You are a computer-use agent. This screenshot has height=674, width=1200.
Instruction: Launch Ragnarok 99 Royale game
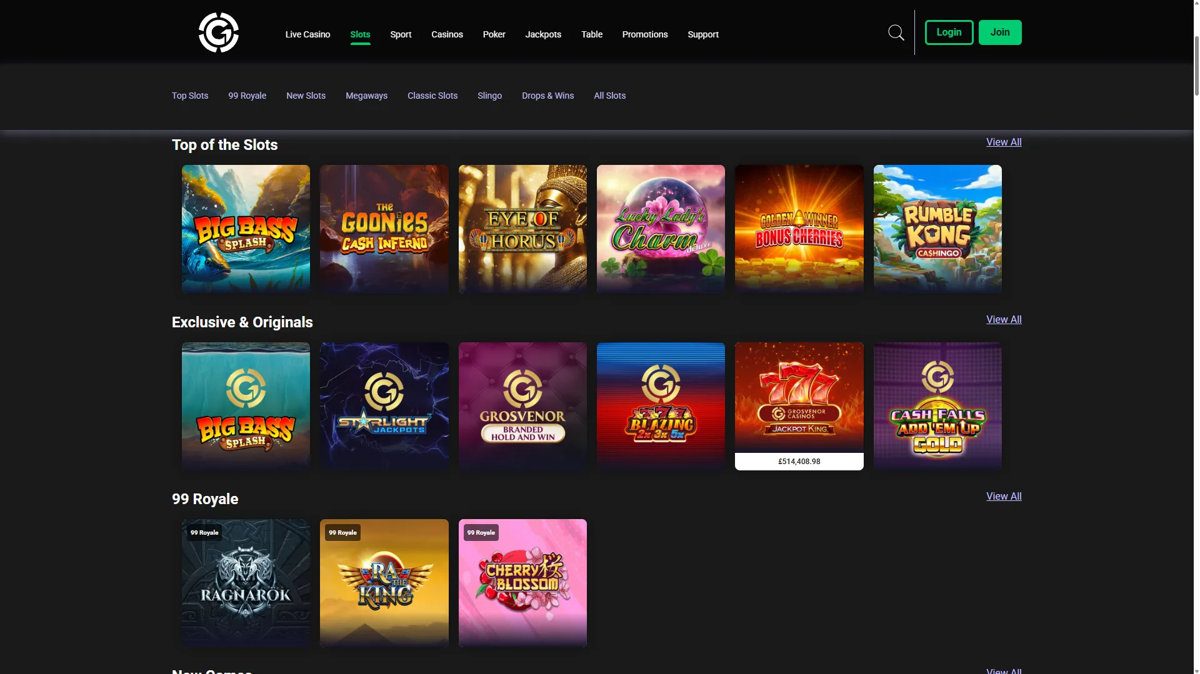tap(246, 583)
